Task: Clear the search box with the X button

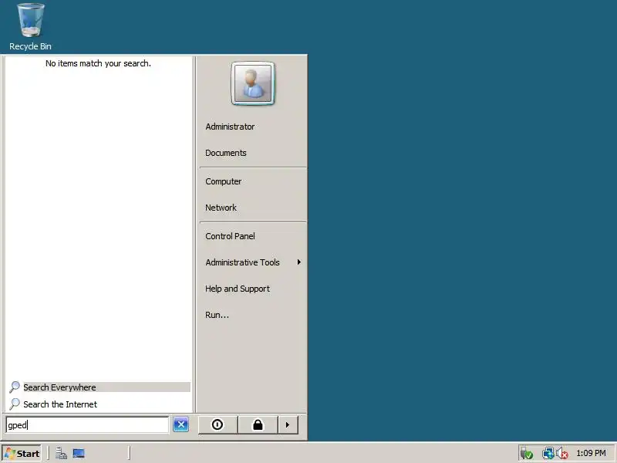Action: coord(181,424)
